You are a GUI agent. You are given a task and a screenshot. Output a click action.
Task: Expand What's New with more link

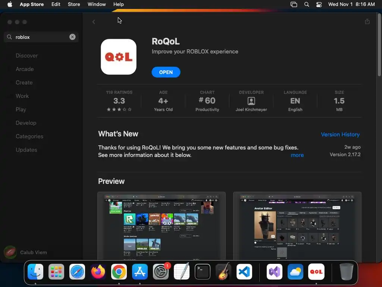[297, 155]
